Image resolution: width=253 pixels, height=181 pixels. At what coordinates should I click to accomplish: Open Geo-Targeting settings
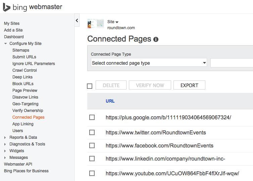26,104
